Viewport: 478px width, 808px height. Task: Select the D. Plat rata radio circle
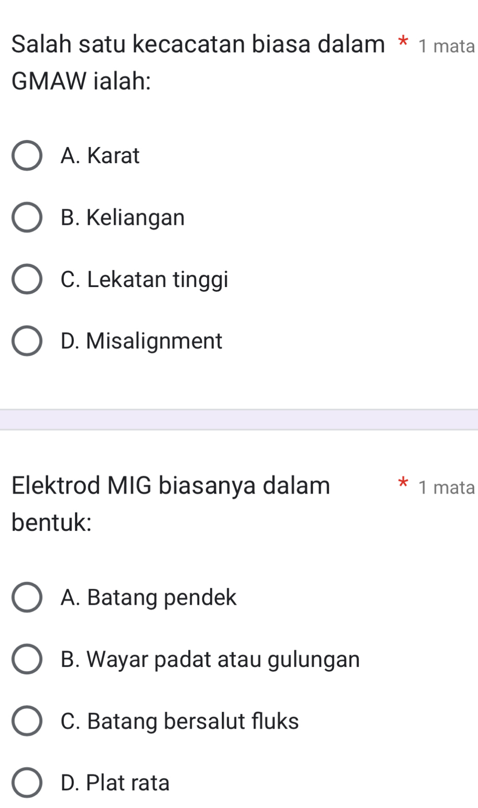pos(27,783)
